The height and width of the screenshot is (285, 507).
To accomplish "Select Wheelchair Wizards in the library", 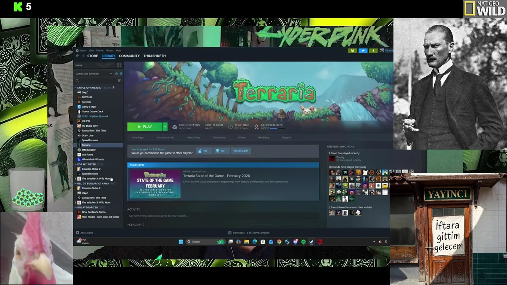I will pyautogui.click(x=93, y=159).
